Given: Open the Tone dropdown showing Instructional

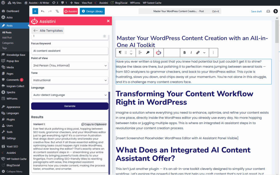Looking at the screenshot, I should (x=69, y=80).
